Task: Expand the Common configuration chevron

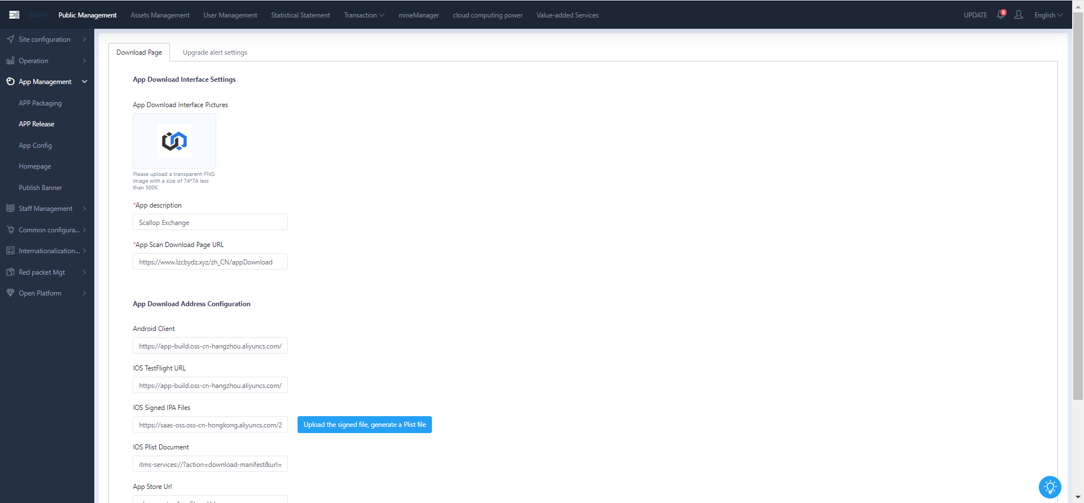Action: coord(85,230)
